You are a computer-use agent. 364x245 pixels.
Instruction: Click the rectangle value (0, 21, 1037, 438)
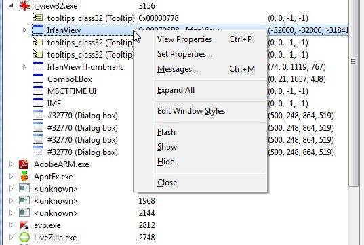[297, 79]
